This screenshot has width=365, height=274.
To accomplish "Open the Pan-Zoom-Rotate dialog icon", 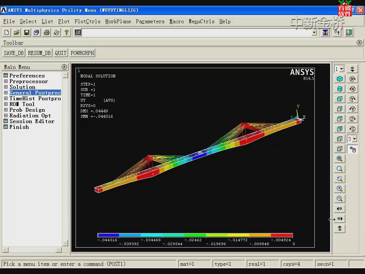I will pos(37,32).
